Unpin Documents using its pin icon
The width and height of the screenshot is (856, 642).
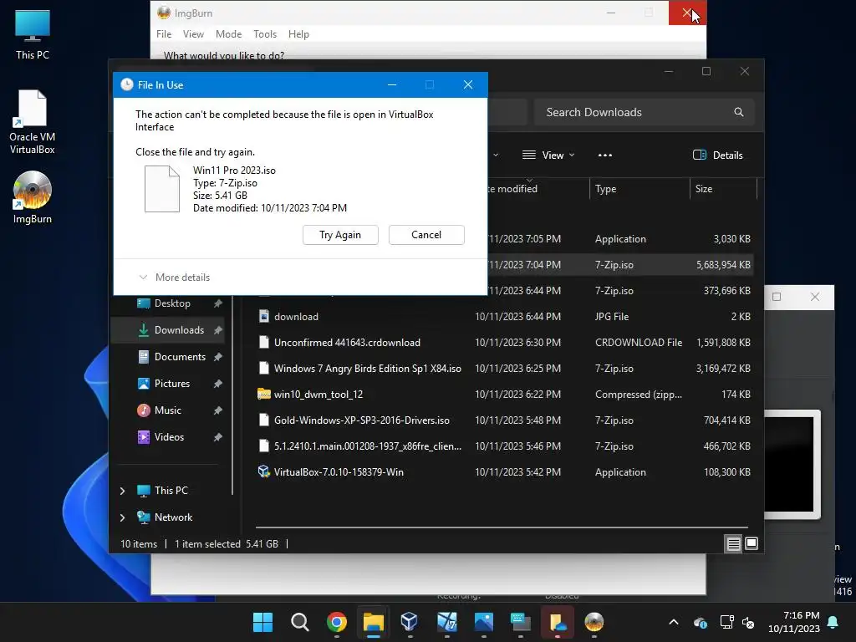(x=217, y=356)
